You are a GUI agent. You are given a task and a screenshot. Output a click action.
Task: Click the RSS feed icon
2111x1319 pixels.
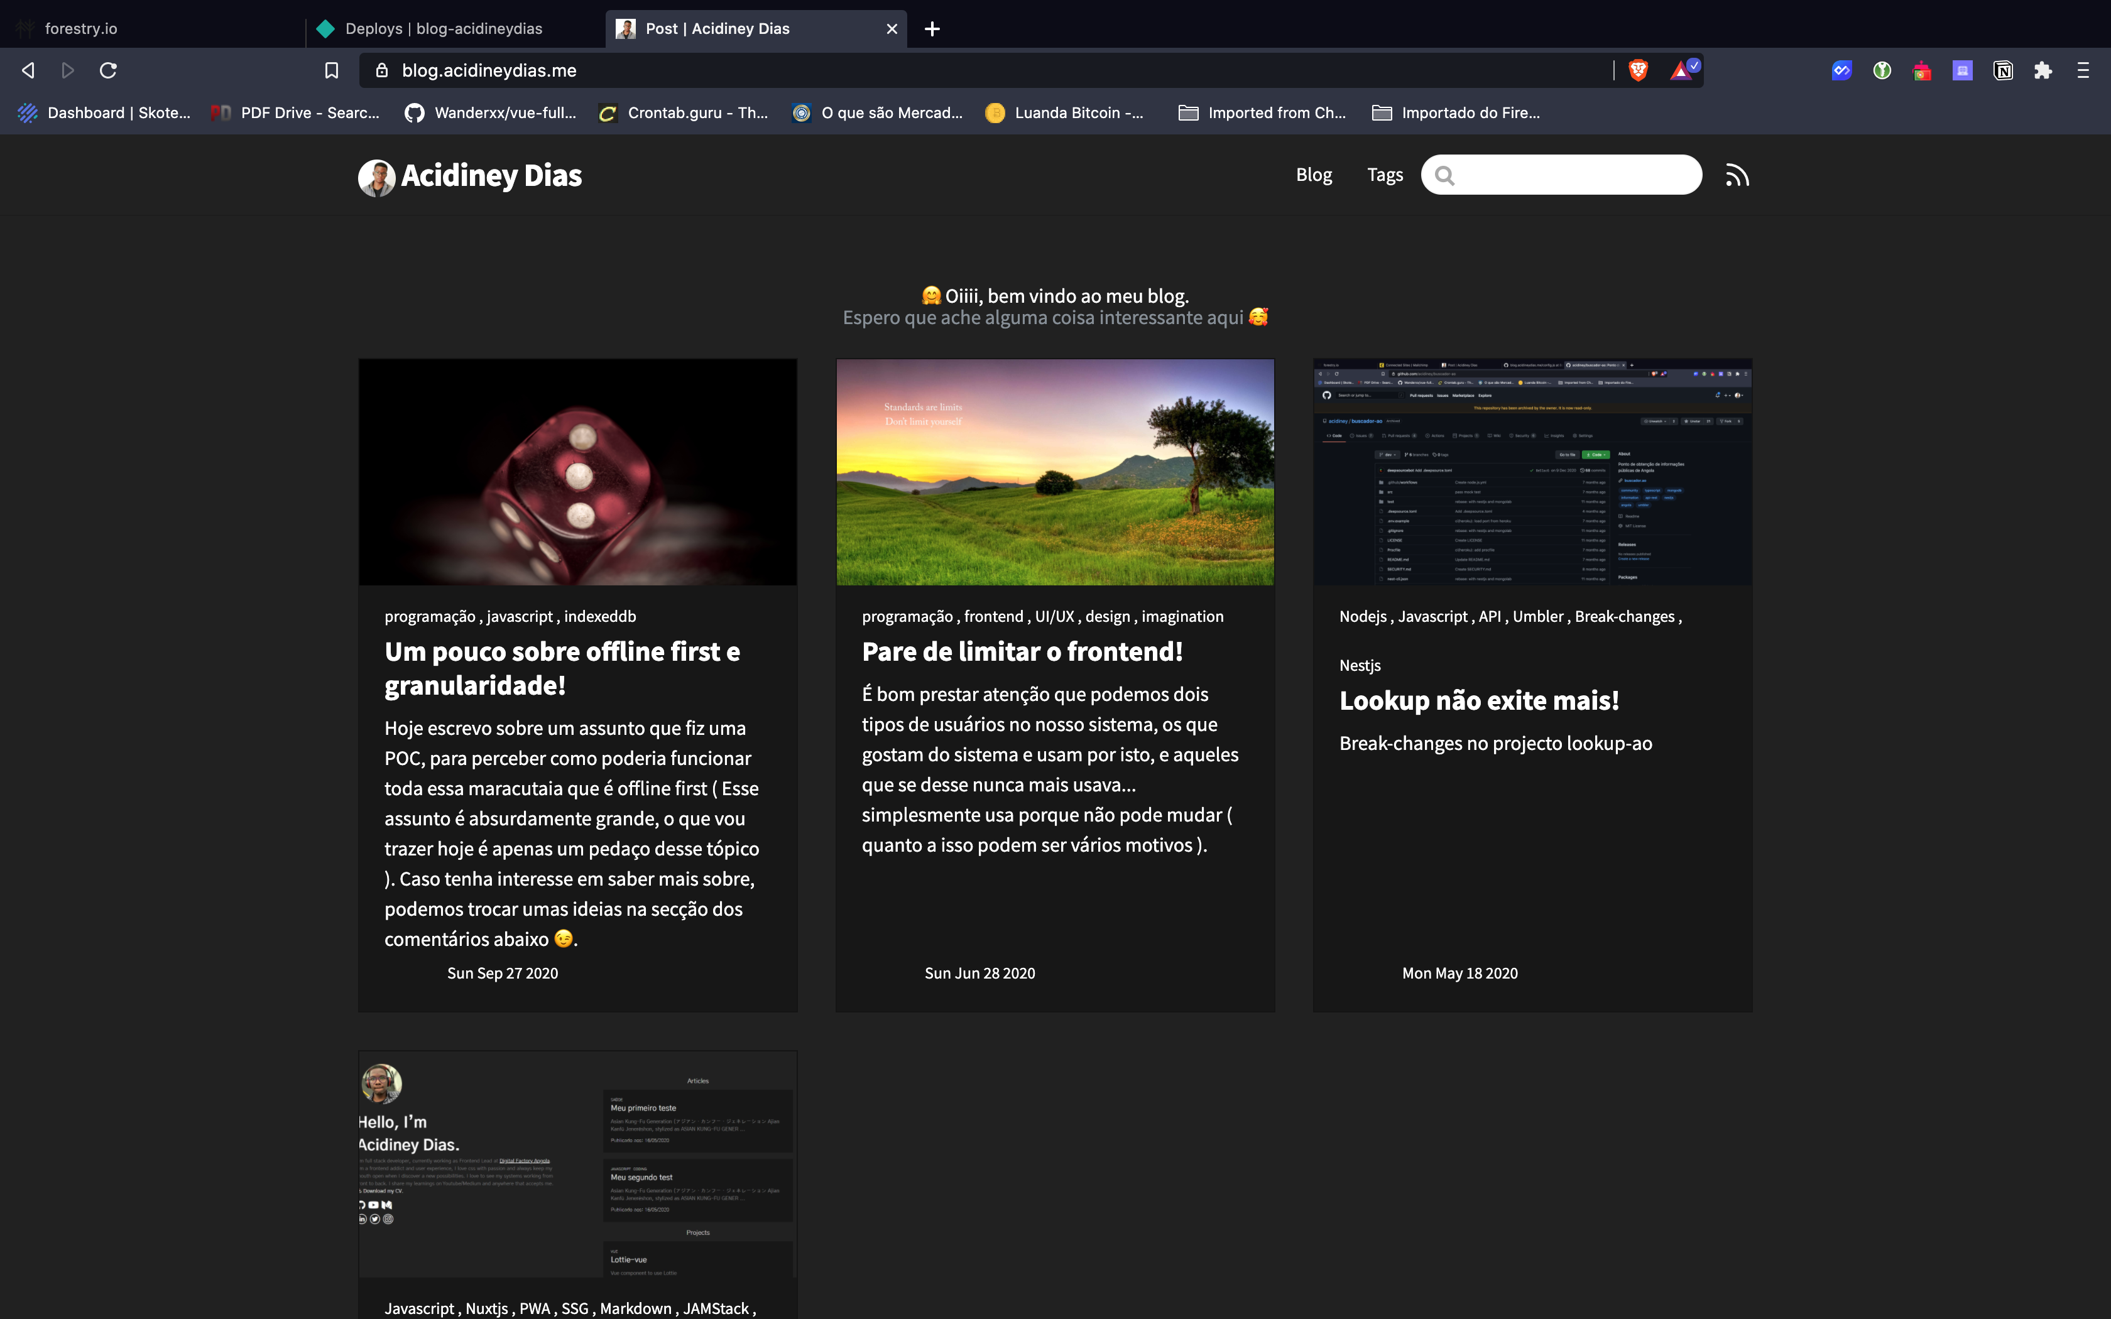click(x=1737, y=175)
